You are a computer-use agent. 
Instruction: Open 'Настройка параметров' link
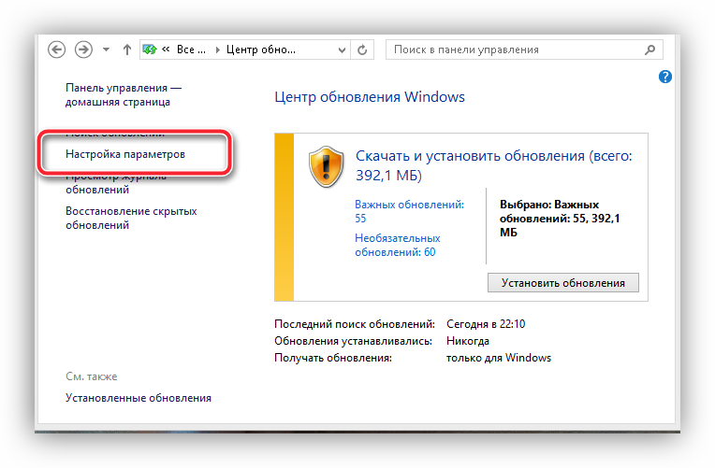125,154
